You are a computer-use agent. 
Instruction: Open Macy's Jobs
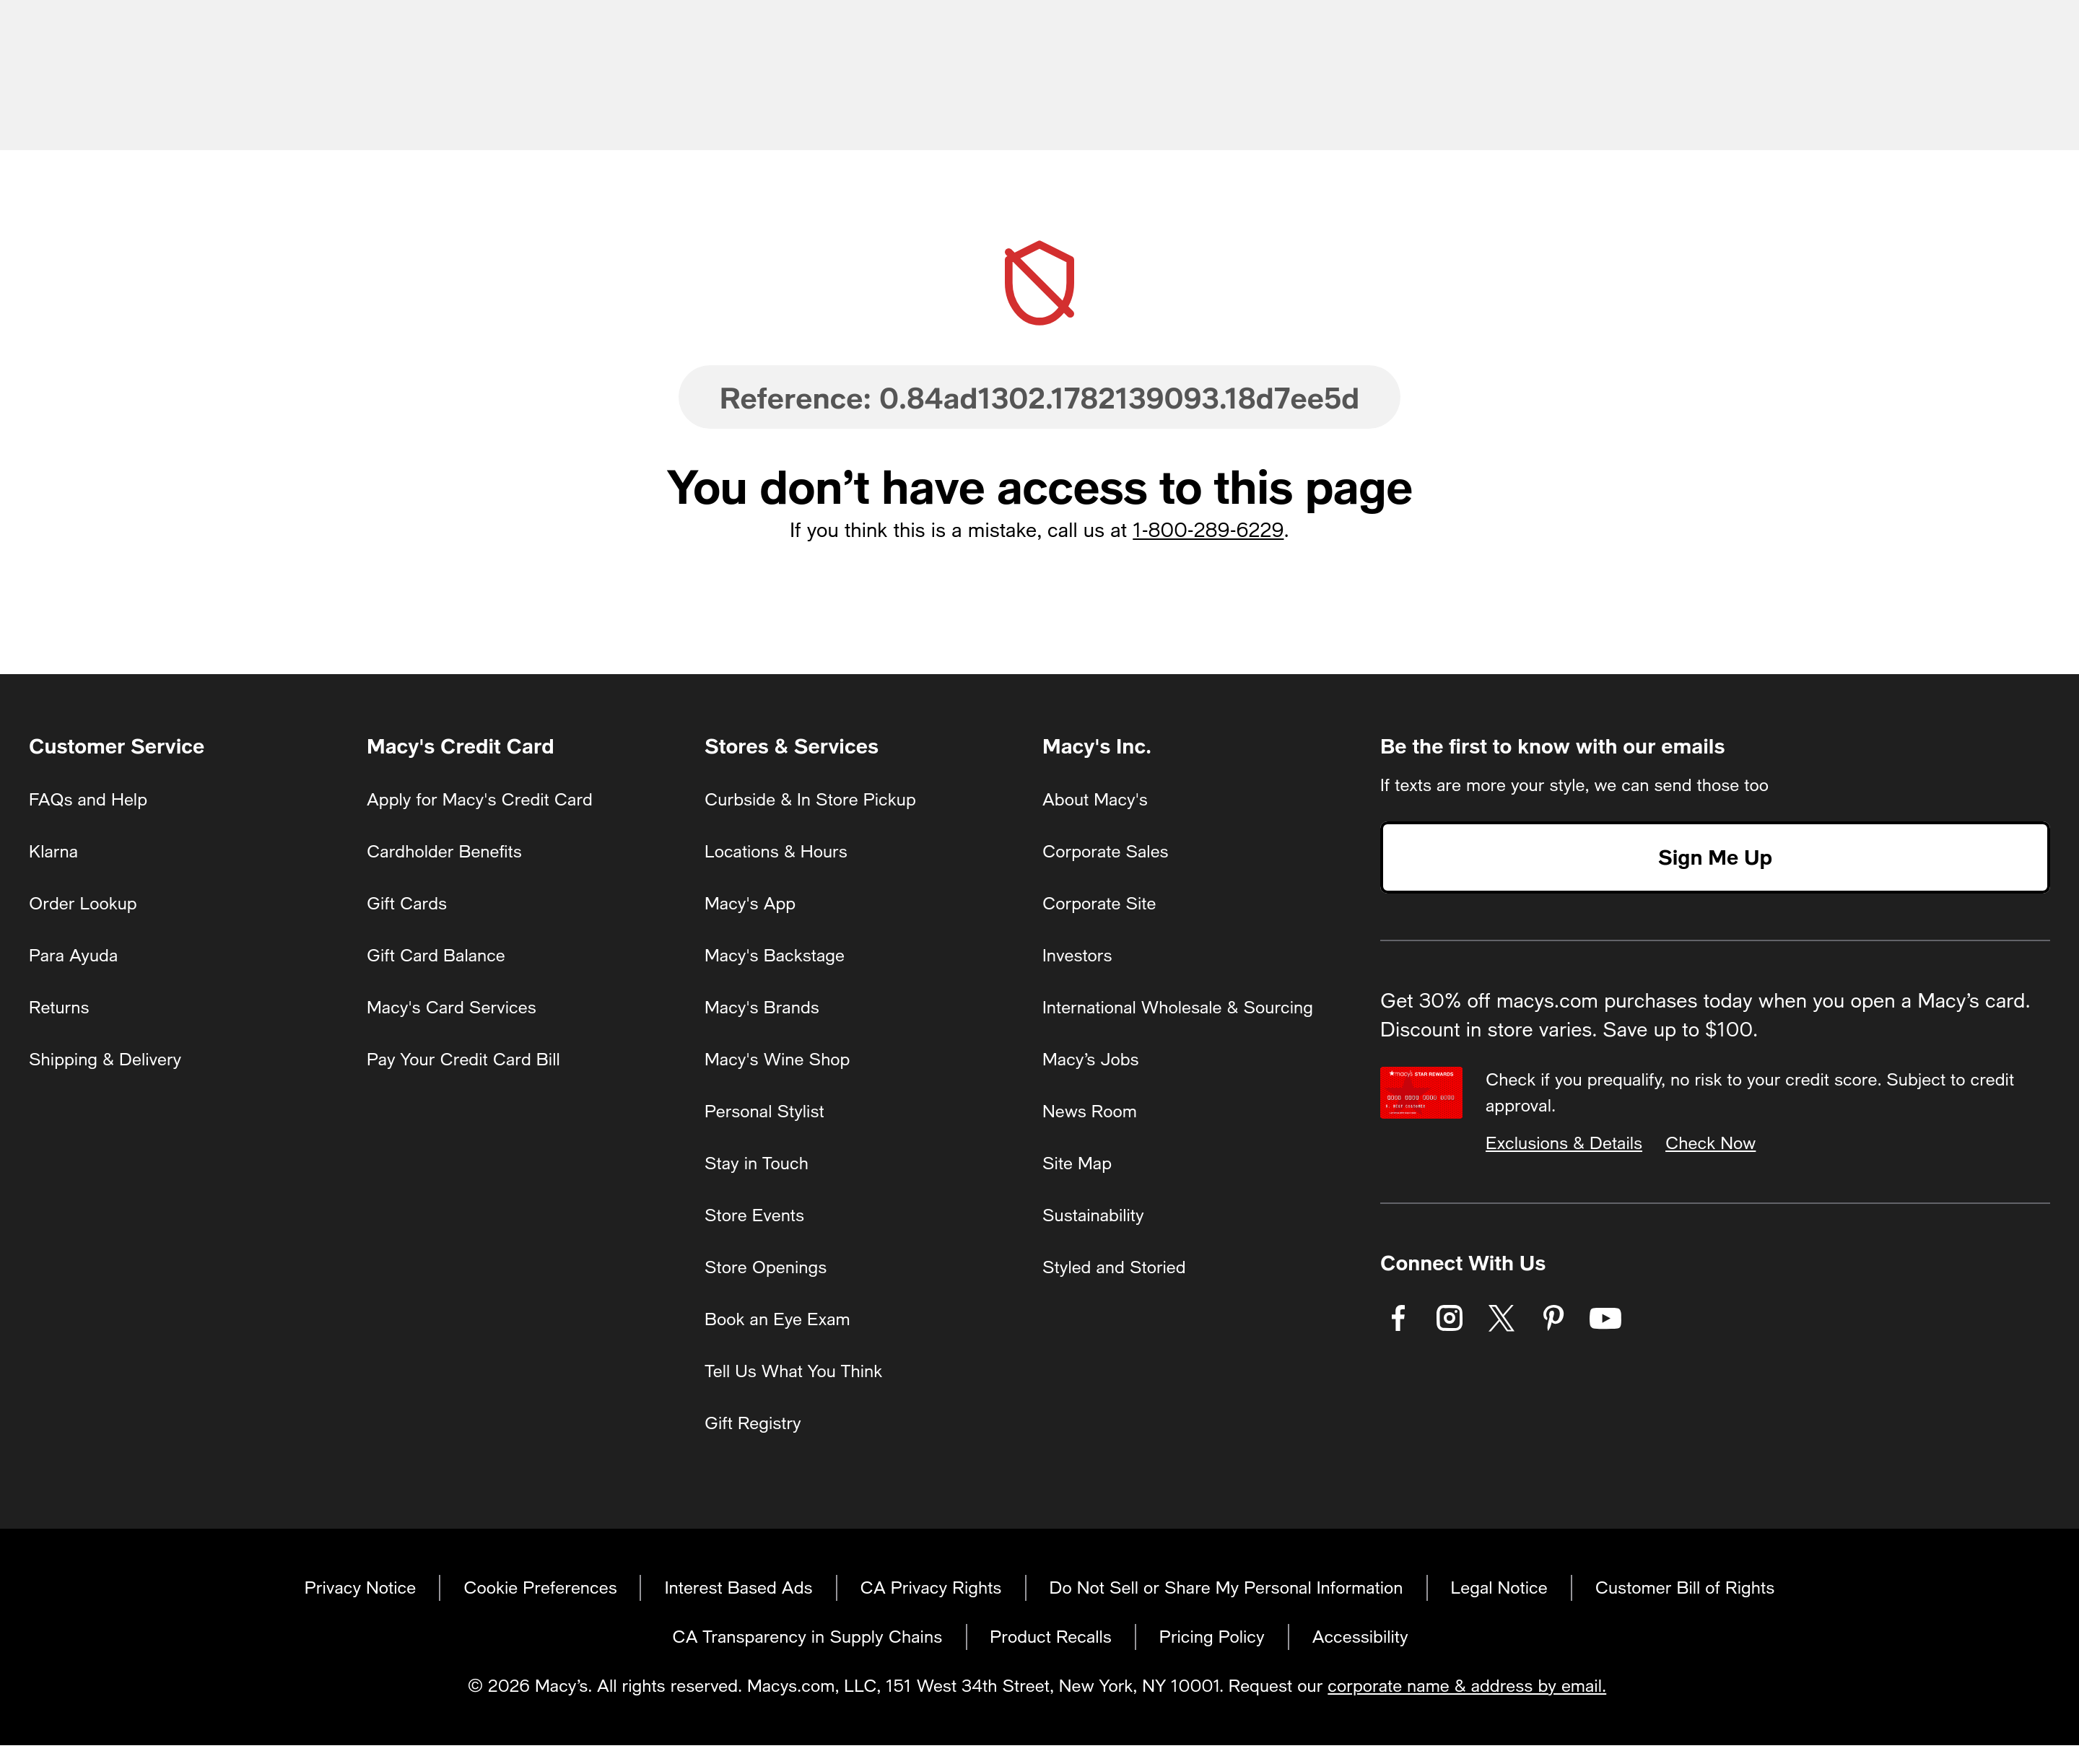1090,1059
